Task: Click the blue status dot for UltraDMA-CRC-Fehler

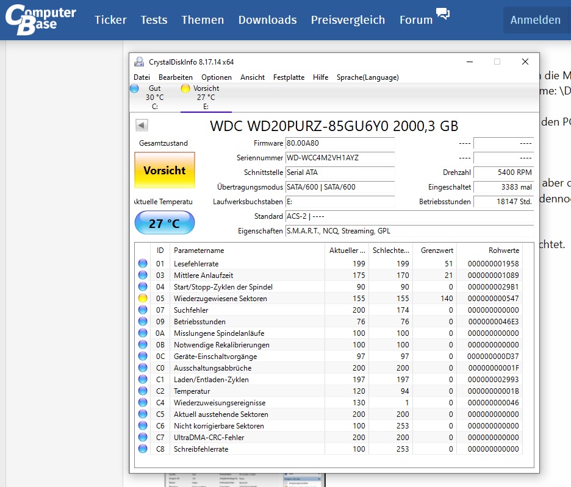Action: coord(143,438)
